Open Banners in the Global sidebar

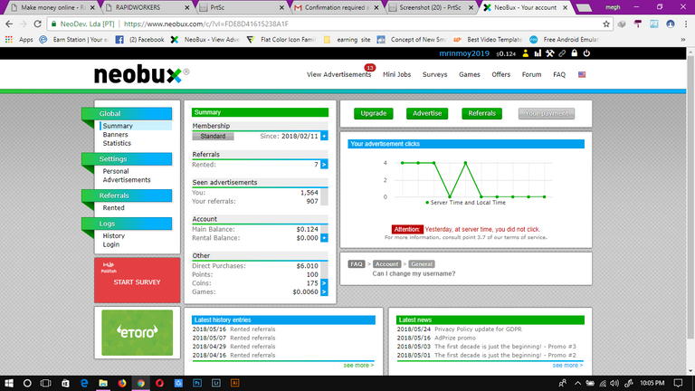(x=115, y=134)
